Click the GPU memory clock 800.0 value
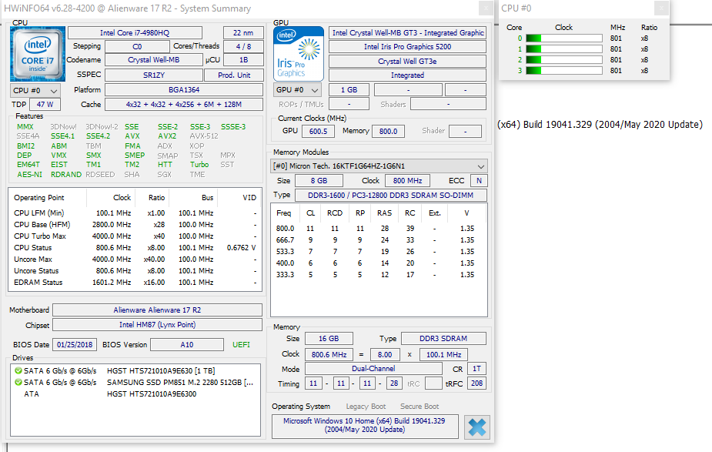 388,131
